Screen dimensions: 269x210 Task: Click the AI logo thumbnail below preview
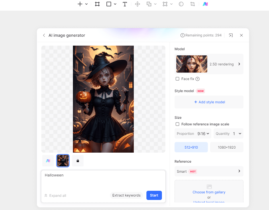pos(48,161)
